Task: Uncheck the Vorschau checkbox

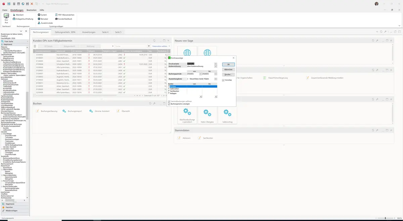Action: [223, 80]
